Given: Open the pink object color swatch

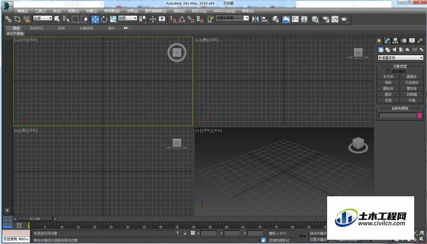Looking at the screenshot, I should tap(419, 115).
